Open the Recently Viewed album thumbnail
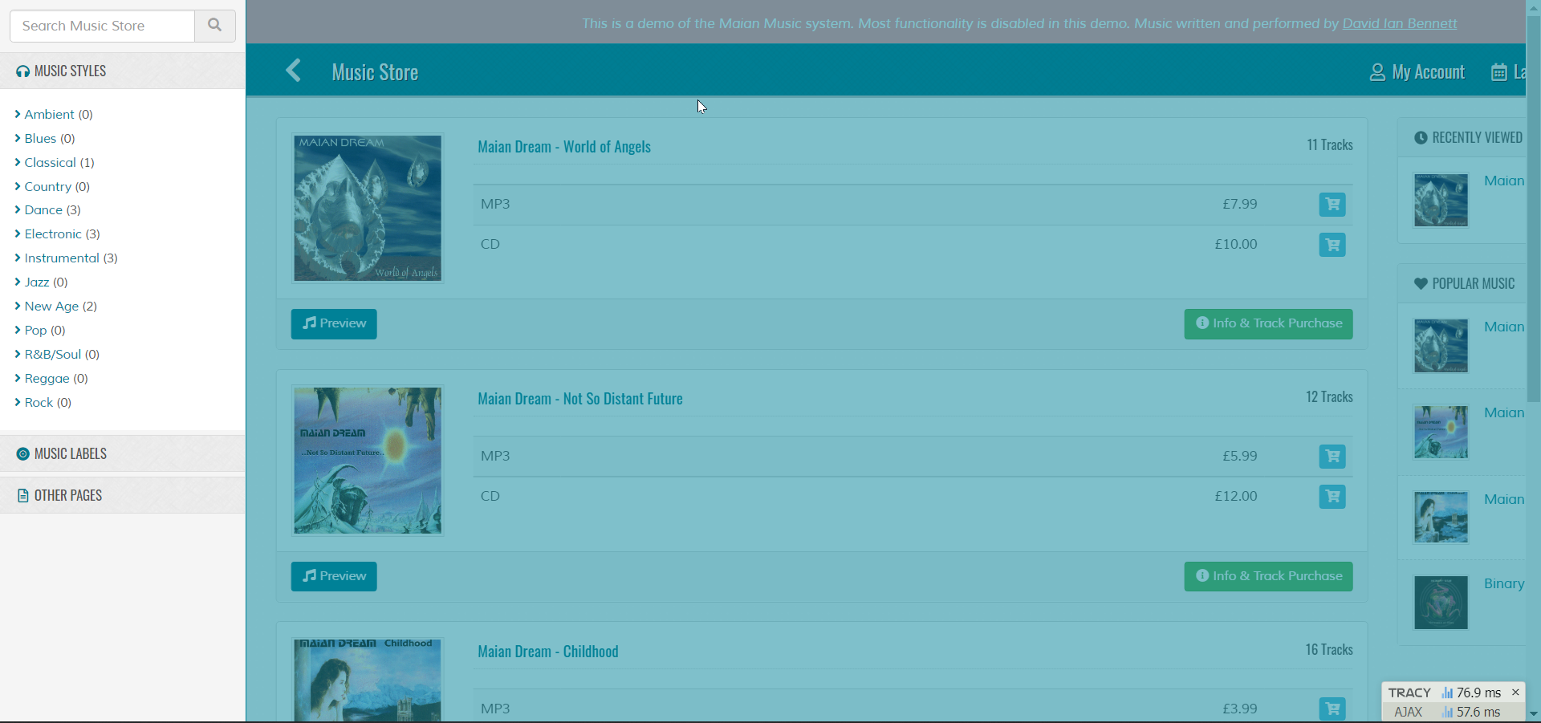 1441,200
